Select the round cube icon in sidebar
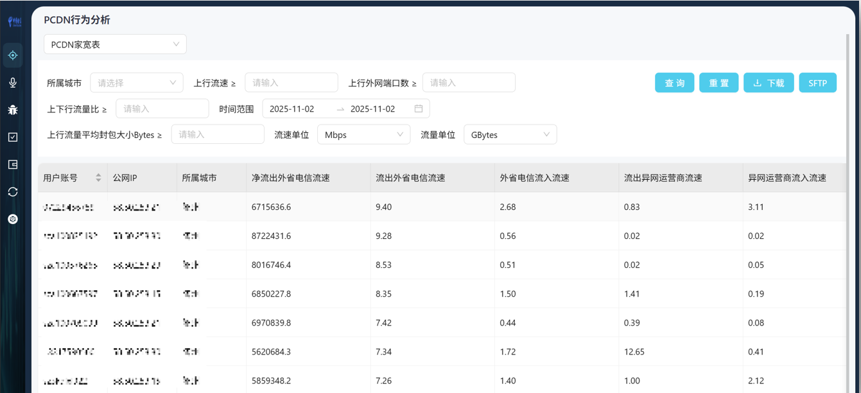 [13, 219]
